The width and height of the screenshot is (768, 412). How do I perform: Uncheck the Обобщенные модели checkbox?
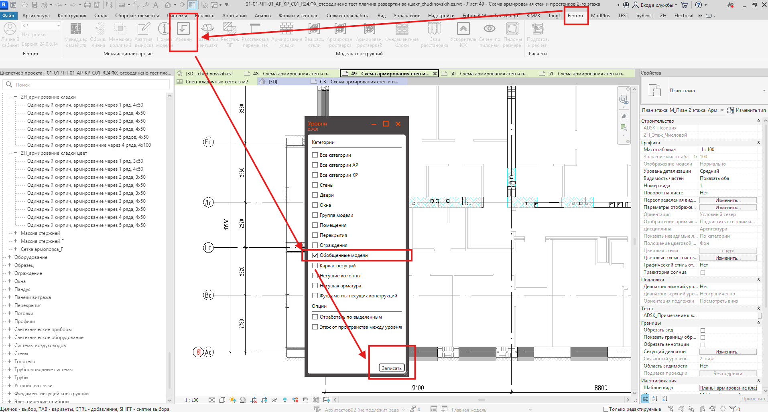click(315, 255)
